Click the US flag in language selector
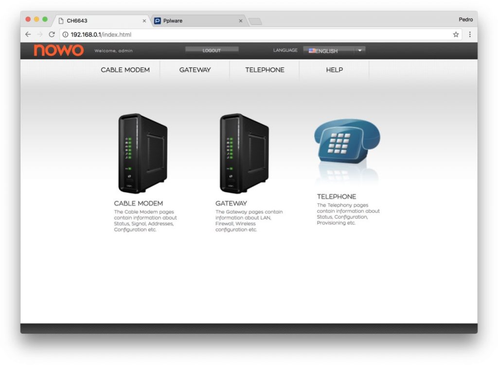This screenshot has width=498, height=365. [x=312, y=50]
